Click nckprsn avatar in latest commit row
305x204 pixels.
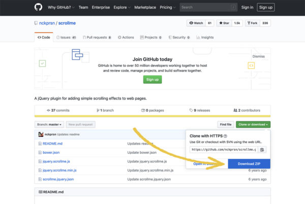pyautogui.click(x=41, y=134)
